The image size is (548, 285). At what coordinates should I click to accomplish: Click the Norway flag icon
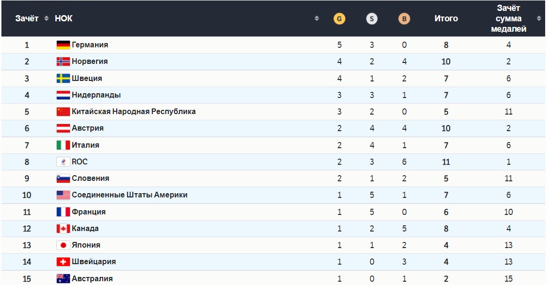pyautogui.click(x=63, y=62)
